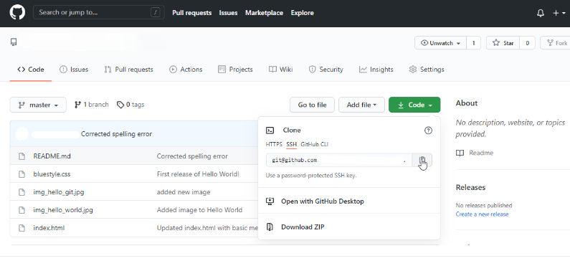Open the 1 branch link
Screen dimensions: 570x261
click(x=92, y=105)
